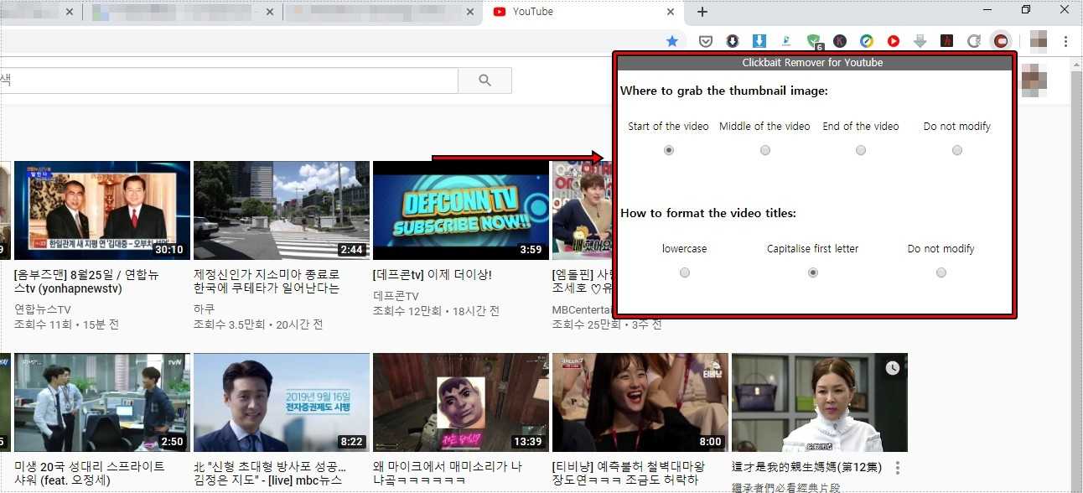
Task: Open video '왜 마이크에서 매미소리가 나'
Action: click(448, 474)
